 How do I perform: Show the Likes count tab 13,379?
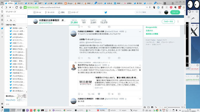pyautogui.click(x=104, y=21)
